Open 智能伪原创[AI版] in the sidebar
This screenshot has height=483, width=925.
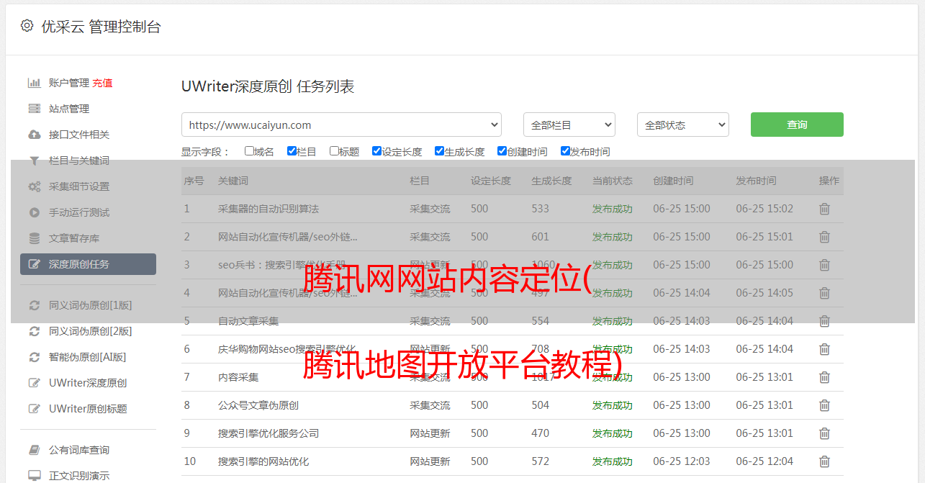(88, 357)
